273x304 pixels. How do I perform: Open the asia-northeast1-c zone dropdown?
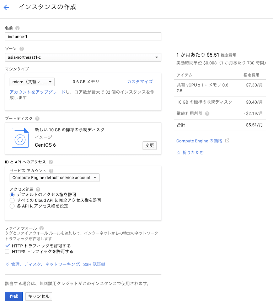pyautogui.click(x=83, y=57)
